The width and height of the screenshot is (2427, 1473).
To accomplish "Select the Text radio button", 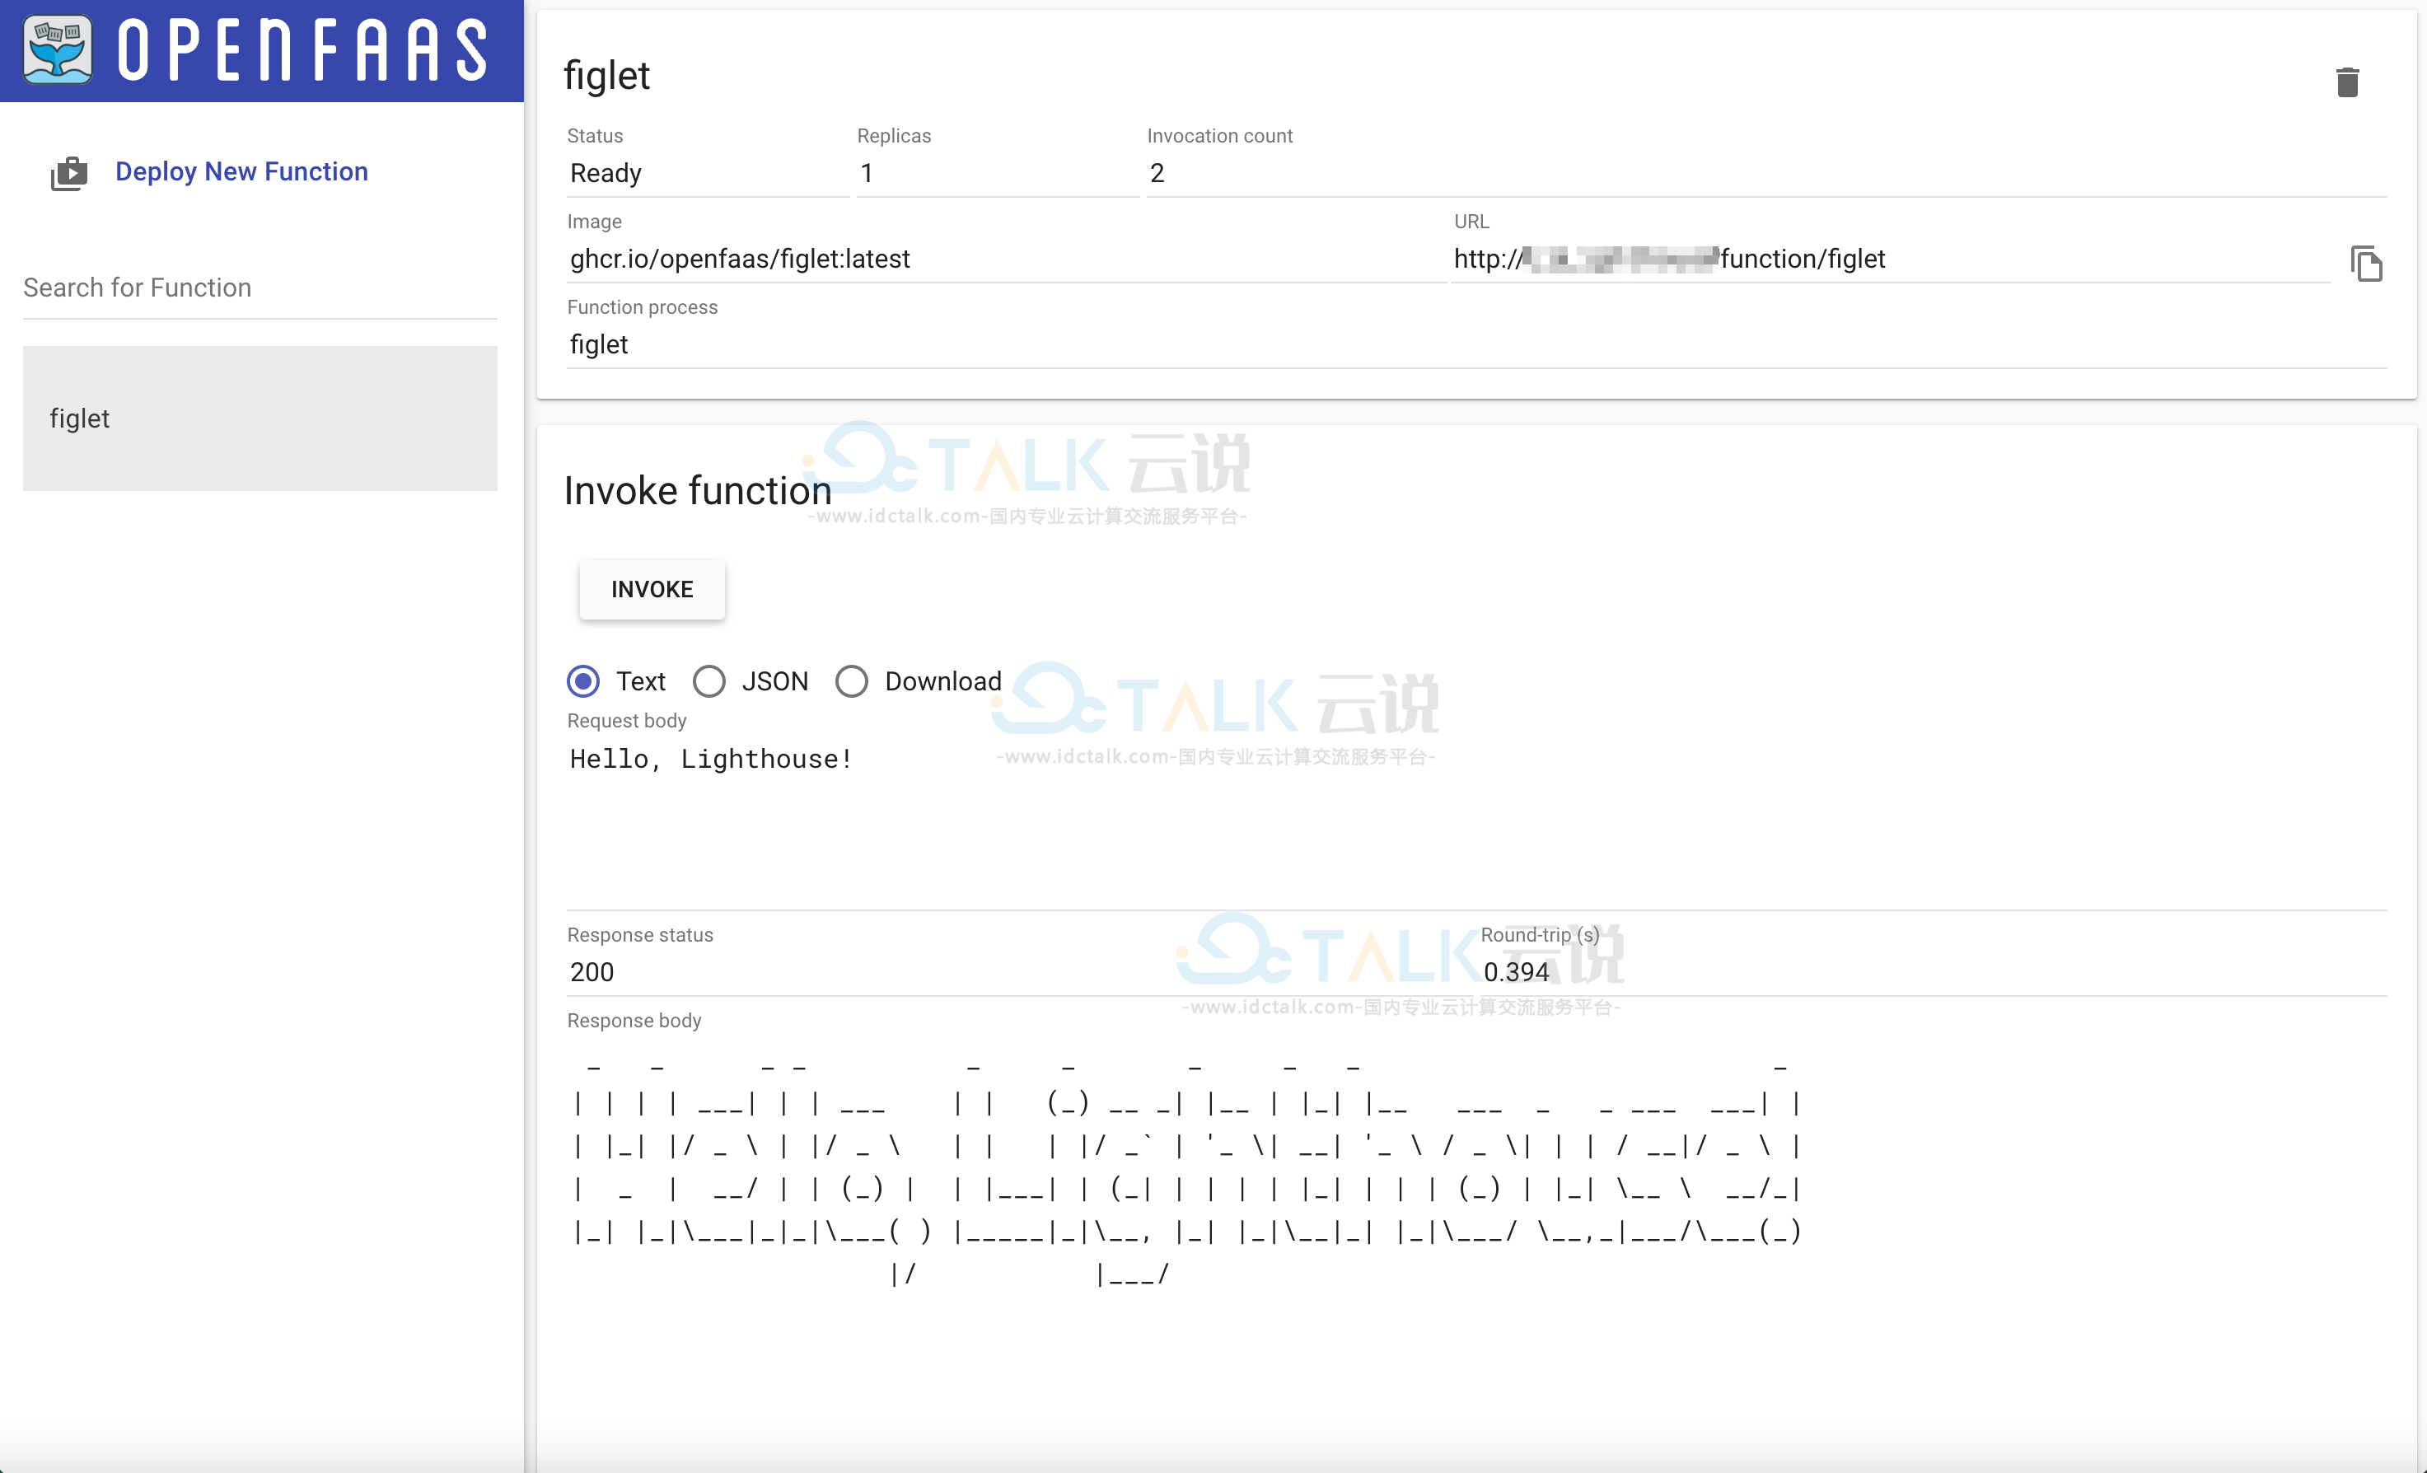I will point(584,680).
